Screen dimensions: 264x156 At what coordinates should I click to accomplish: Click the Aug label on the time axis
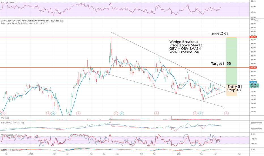click(x=117, y=154)
